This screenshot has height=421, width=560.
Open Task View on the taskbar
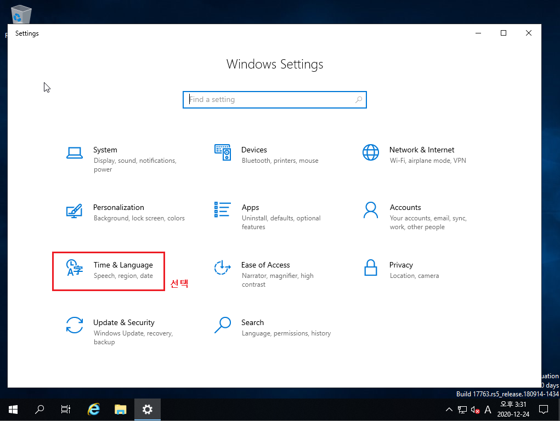click(x=66, y=409)
